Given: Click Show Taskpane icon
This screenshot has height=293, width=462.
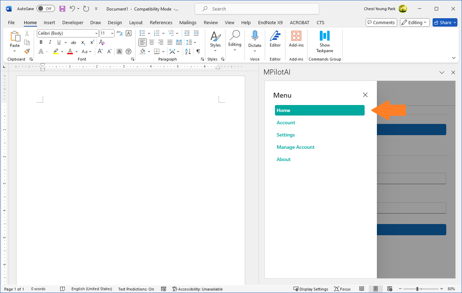Looking at the screenshot, I should pos(325,42).
